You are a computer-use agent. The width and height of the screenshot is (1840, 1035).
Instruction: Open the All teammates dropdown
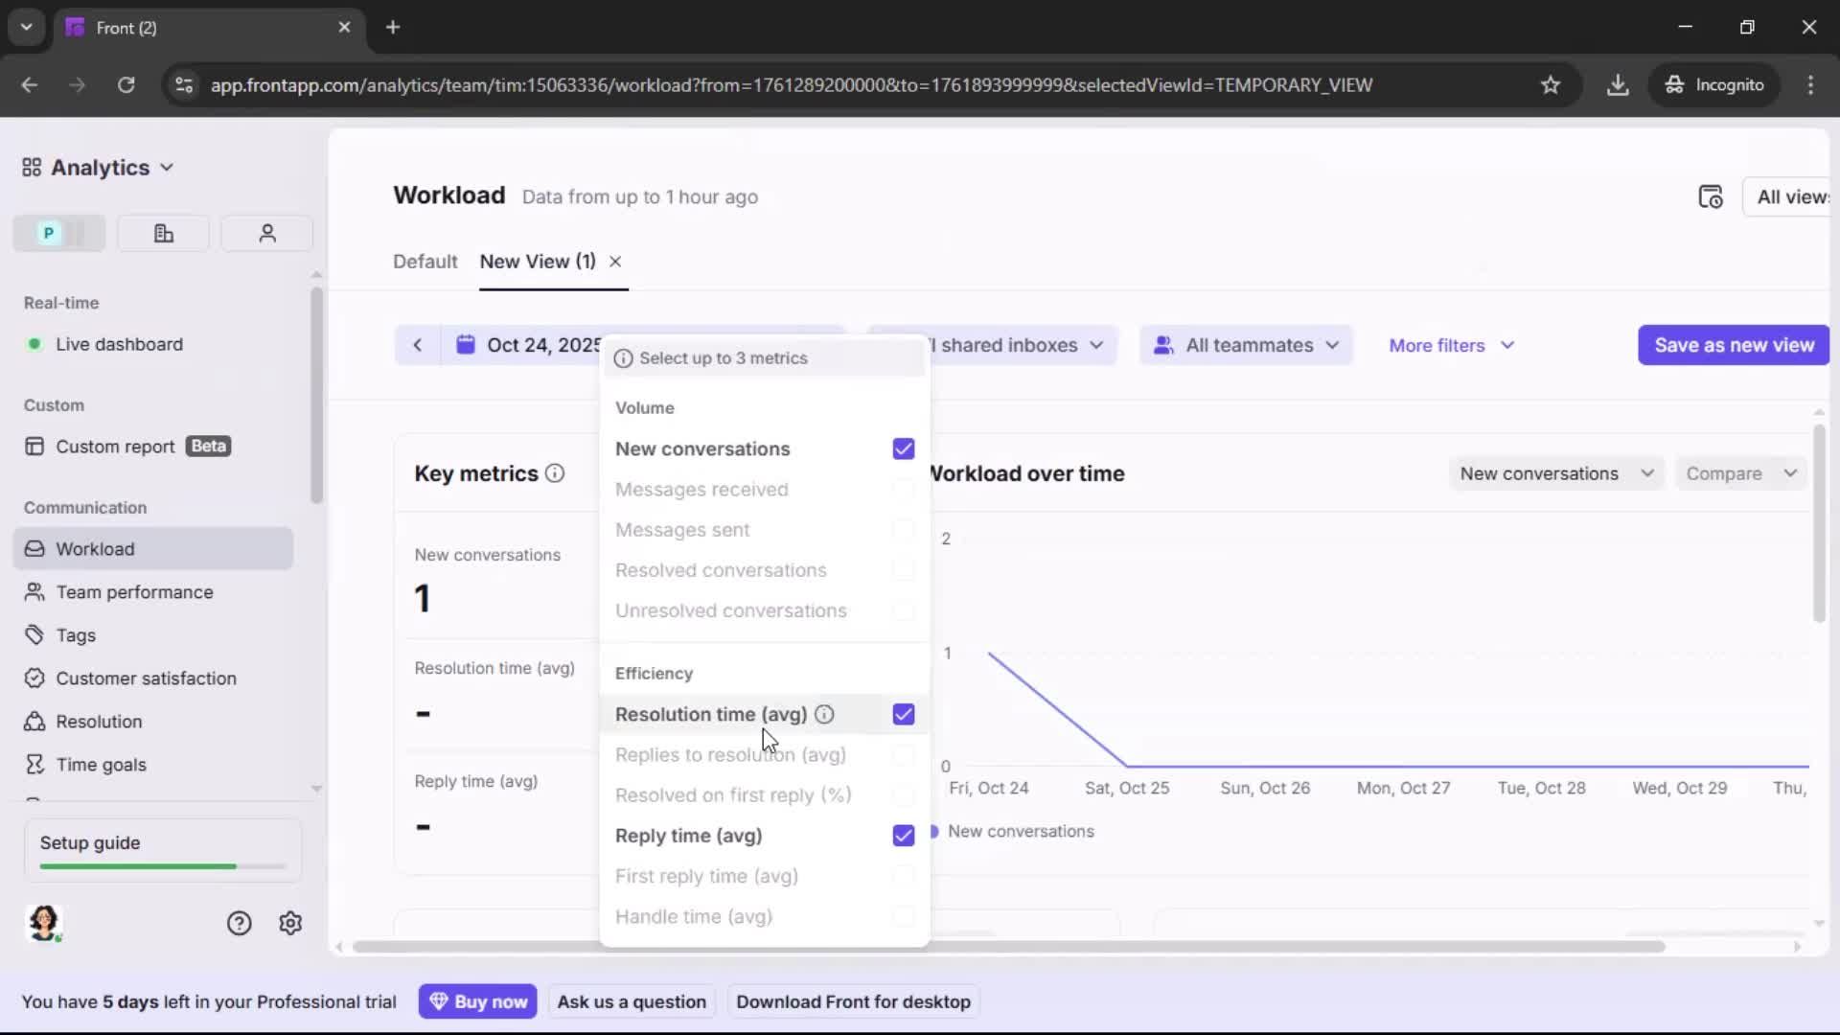click(1246, 345)
